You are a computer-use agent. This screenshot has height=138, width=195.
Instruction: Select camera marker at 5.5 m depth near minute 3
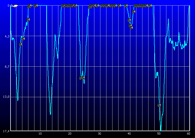point(21,44)
